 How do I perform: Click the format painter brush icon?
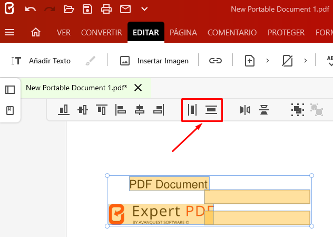pyautogui.click(x=91, y=61)
